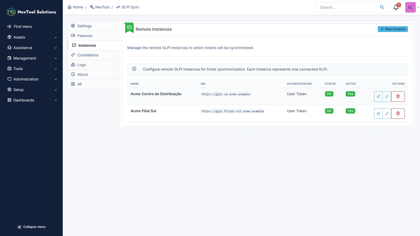
Task: Delete the Acme Filial Sul instance
Action: click(x=398, y=114)
